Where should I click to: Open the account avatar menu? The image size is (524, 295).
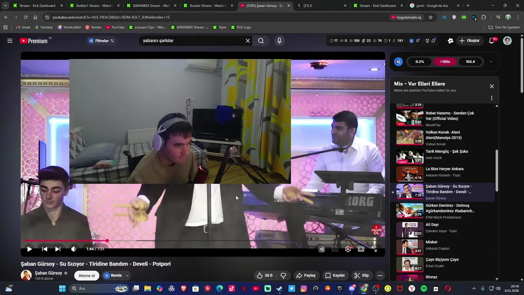coord(507,41)
